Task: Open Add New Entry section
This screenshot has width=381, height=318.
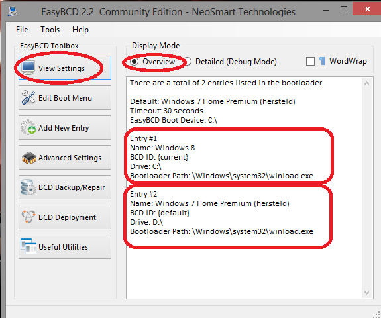Action: [65, 128]
